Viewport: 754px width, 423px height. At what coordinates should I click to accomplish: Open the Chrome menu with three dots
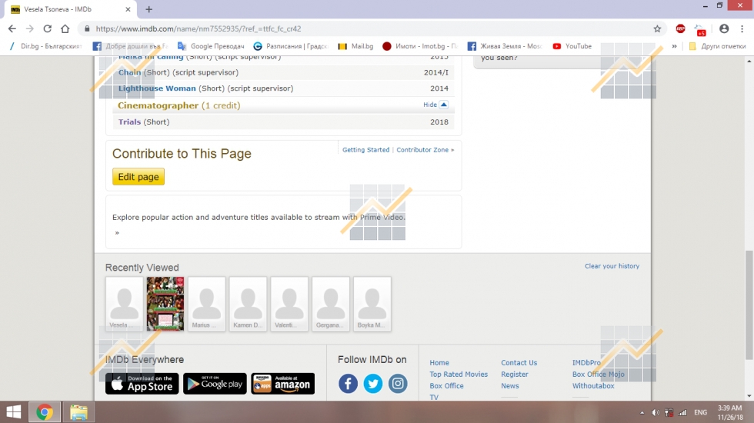click(x=742, y=28)
